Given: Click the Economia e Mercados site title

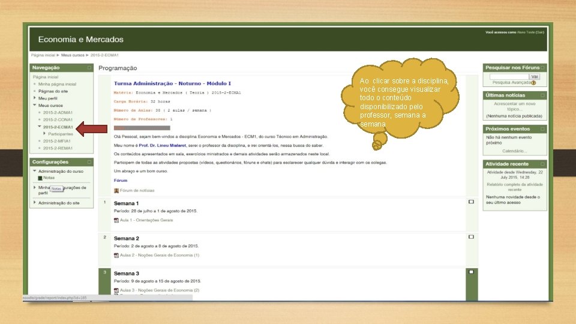Looking at the screenshot, I should point(81,40).
